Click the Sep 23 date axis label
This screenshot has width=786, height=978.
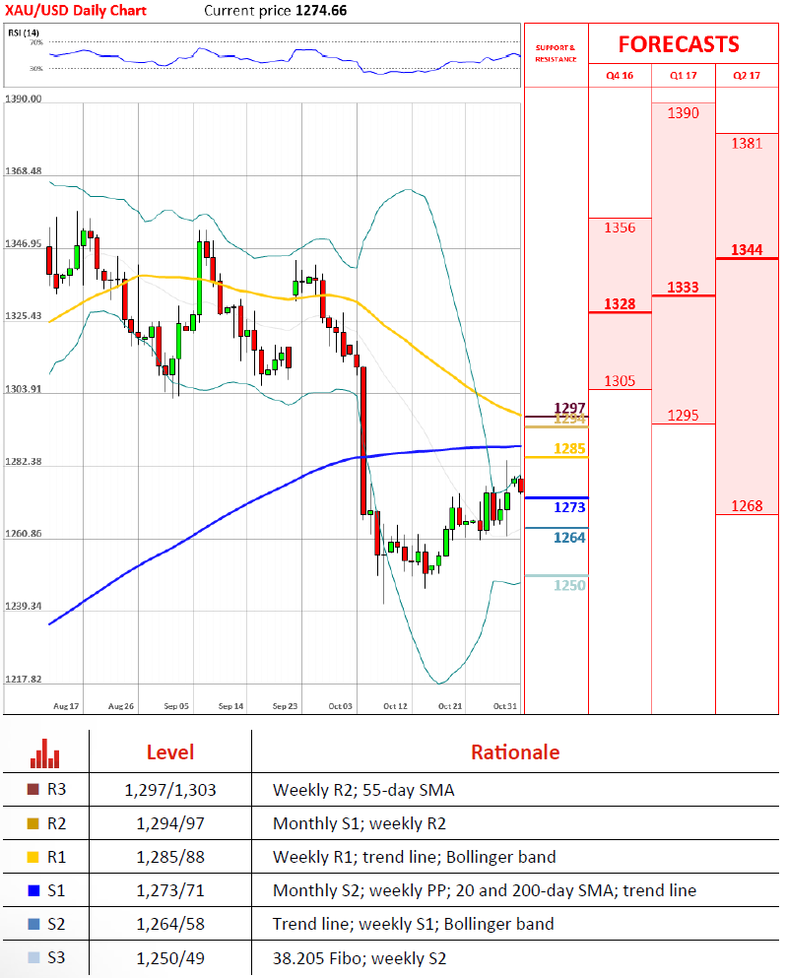click(285, 707)
